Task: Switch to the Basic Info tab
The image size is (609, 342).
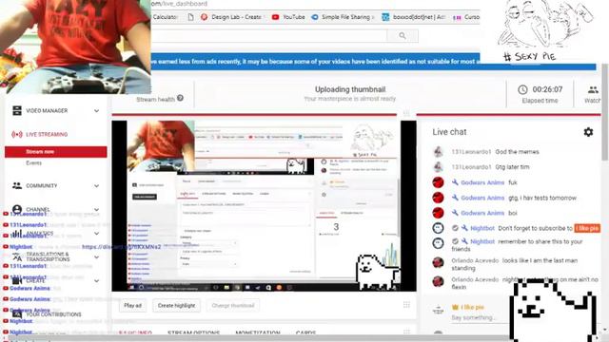Action: [x=135, y=332]
